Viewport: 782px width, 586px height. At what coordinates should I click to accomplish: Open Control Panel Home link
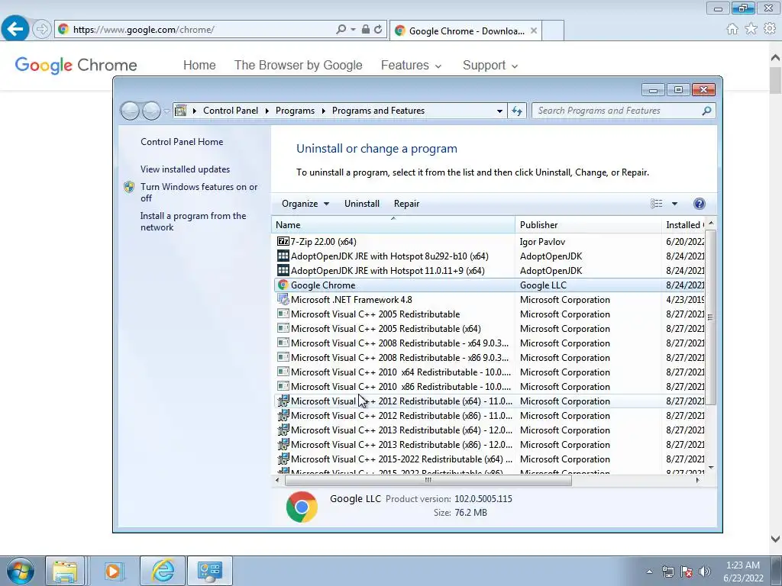point(182,141)
